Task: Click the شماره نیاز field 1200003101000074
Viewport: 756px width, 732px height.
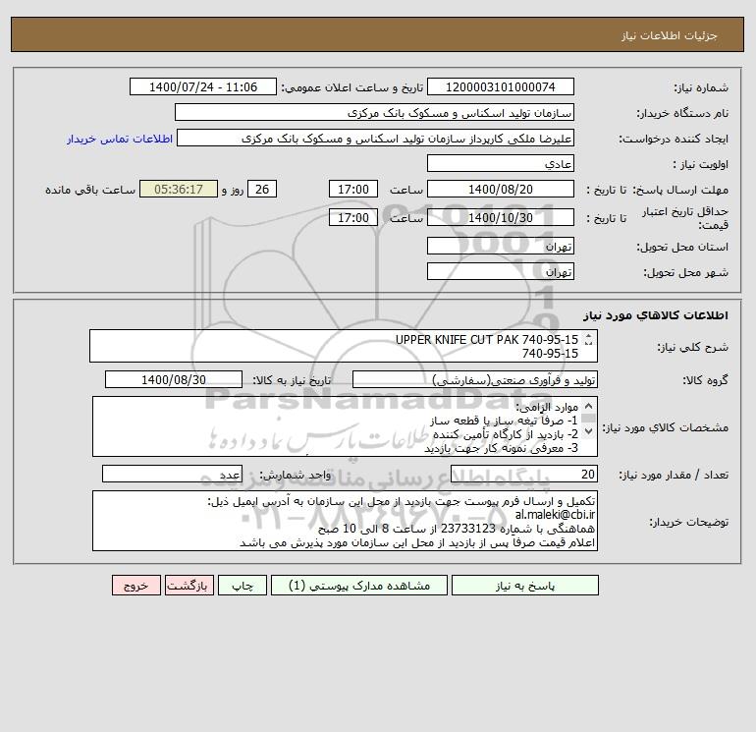Action: tap(501, 86)
